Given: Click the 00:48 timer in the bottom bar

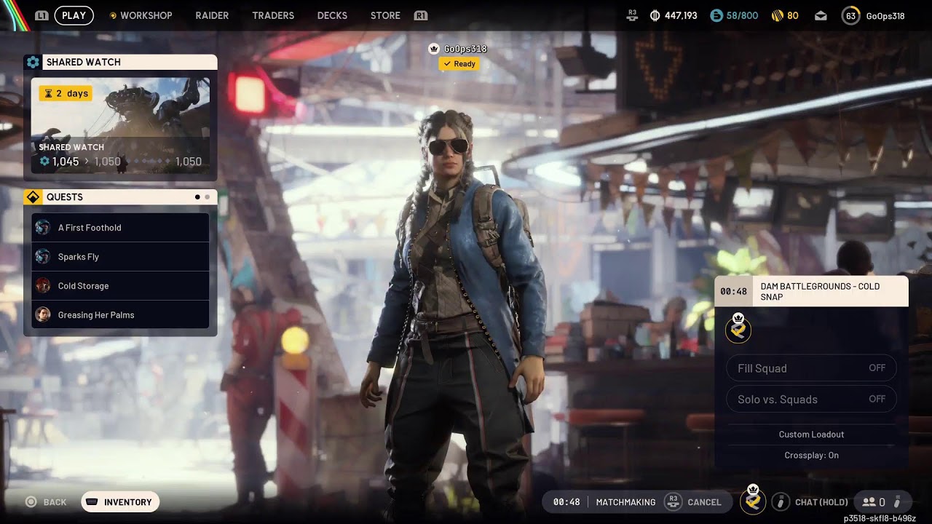Looking at the screenshot, I should coord(566,502).
